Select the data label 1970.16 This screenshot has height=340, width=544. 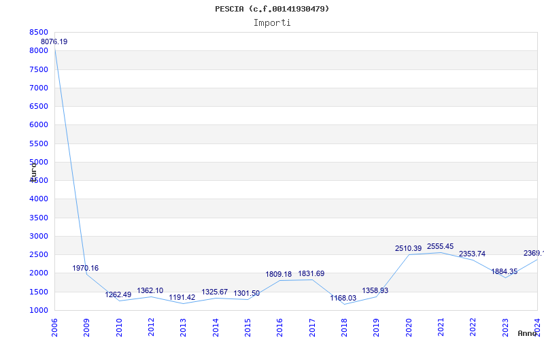(x=86, y=268)
